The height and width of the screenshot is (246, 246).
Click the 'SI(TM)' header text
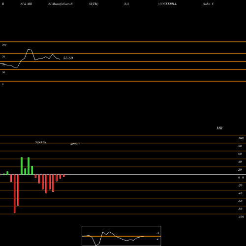(93, 4)
